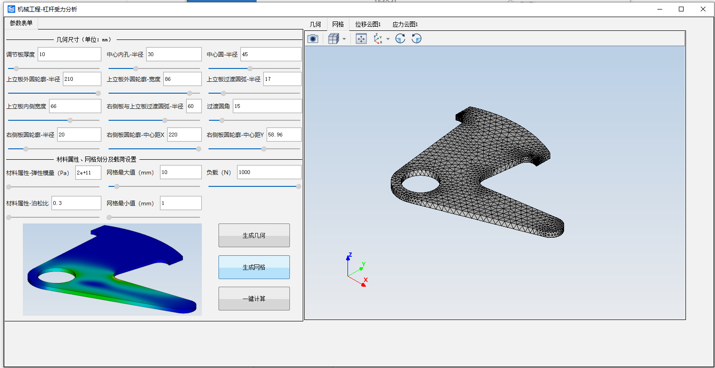
Task: Click the stress contour preview image
Action: pos(112,270)
